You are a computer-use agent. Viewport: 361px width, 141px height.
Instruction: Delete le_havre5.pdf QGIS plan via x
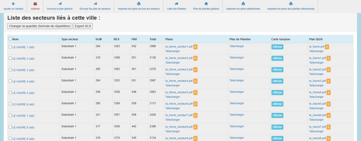[x=329, y=104]
